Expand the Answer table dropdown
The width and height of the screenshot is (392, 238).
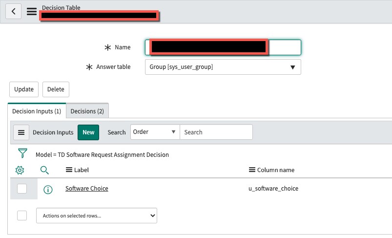(223, 67)
